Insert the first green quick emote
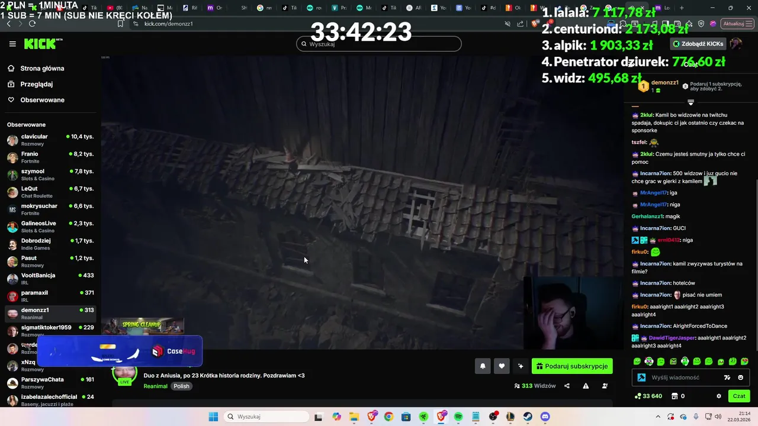The image size is (758, 426). [637, 362]
